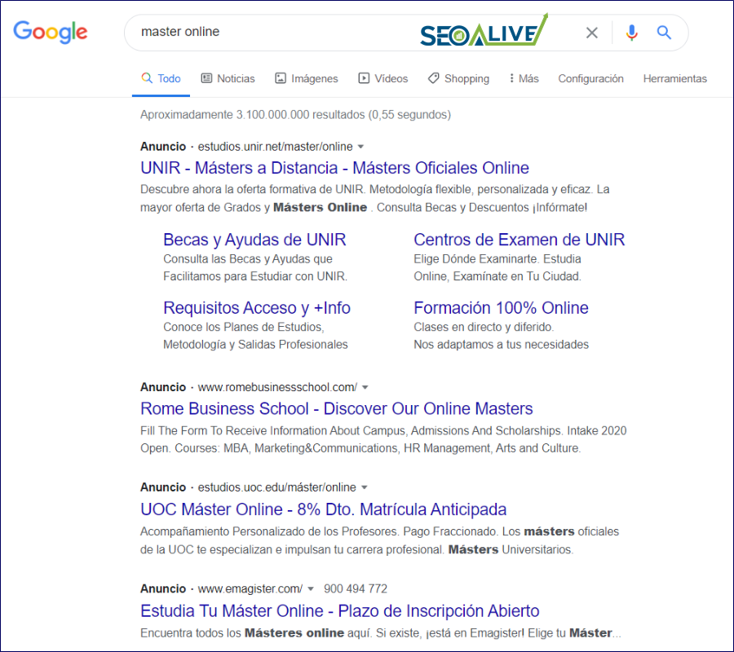Screen dimensions: 734x652
Task: Open the UNIR Másters a Distancia ad
Action: pos(332,168)
